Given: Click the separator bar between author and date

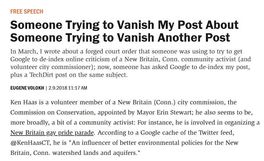Looking at the screenshot, I should [46, 88].
